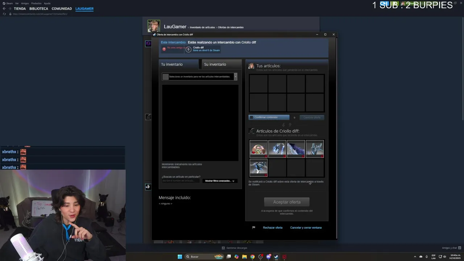Open the Productos menu

36,3
